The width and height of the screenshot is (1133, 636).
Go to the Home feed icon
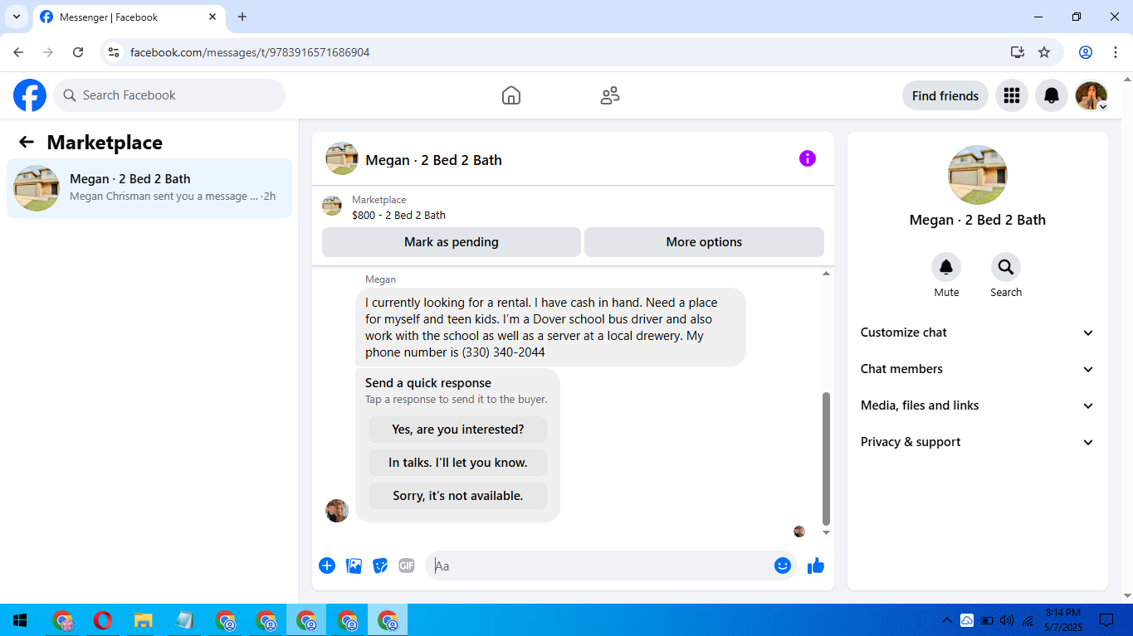tap(511, 95)
